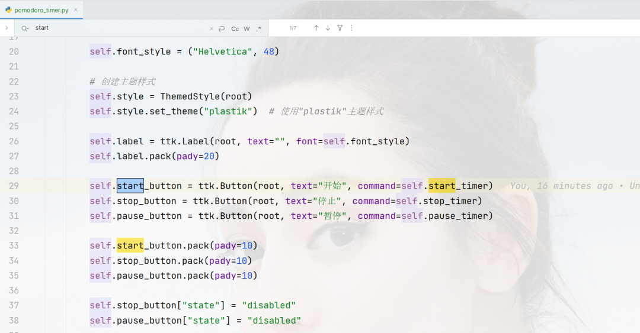Toggle Match Case option

(235, 28)
